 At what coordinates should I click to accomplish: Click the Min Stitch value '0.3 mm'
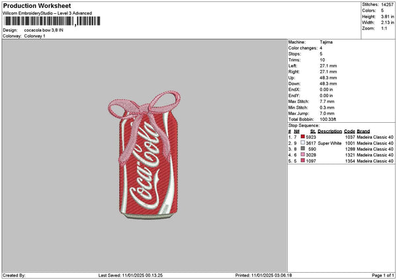click(x=327, y=108)
